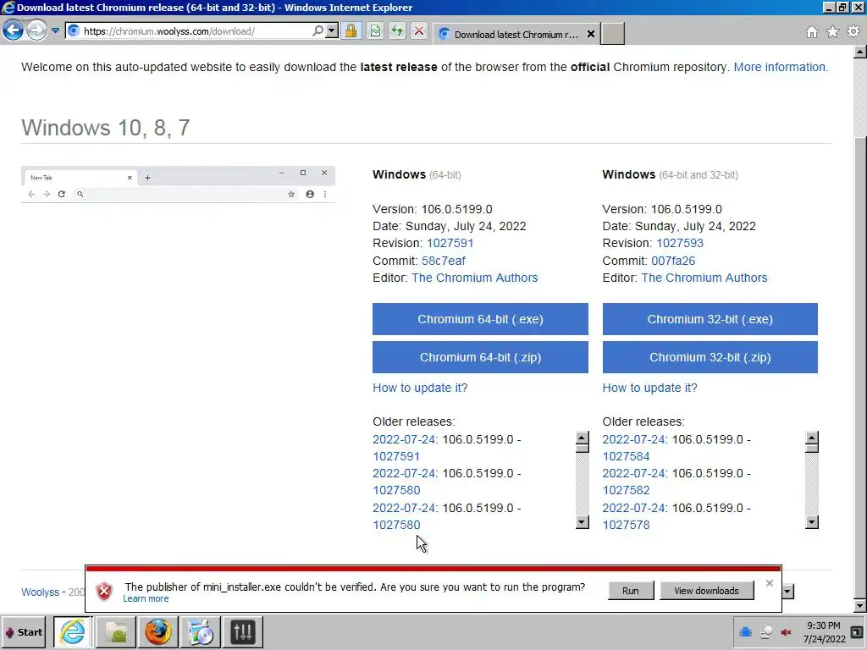Screen dimensions: 867x650
Task: Open revision 1027593 link
Action: coord(680,243)
